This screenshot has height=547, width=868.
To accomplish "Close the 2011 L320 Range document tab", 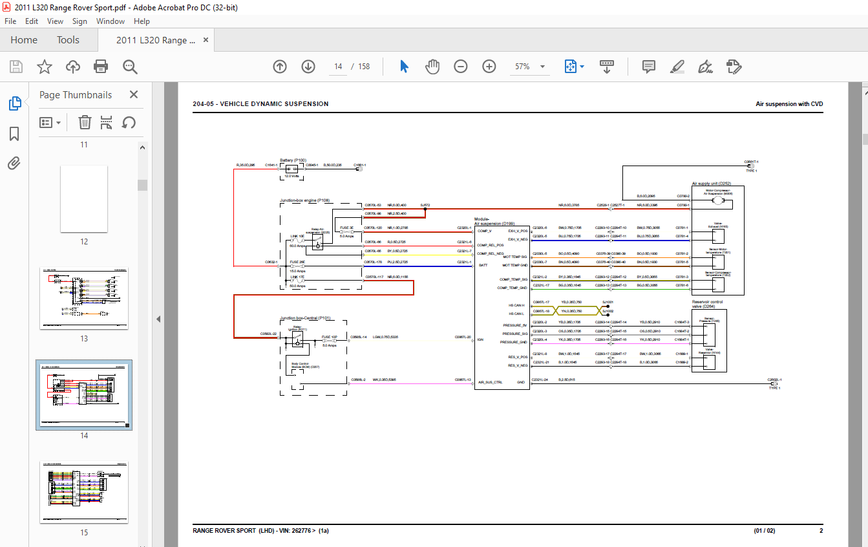I will tap(206, 40).
